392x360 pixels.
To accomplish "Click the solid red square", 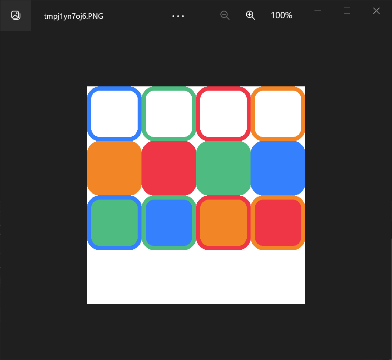I will [169, 168].
